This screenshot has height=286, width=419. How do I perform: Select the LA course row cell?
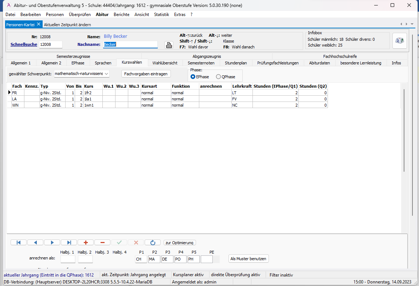point(17,99)
